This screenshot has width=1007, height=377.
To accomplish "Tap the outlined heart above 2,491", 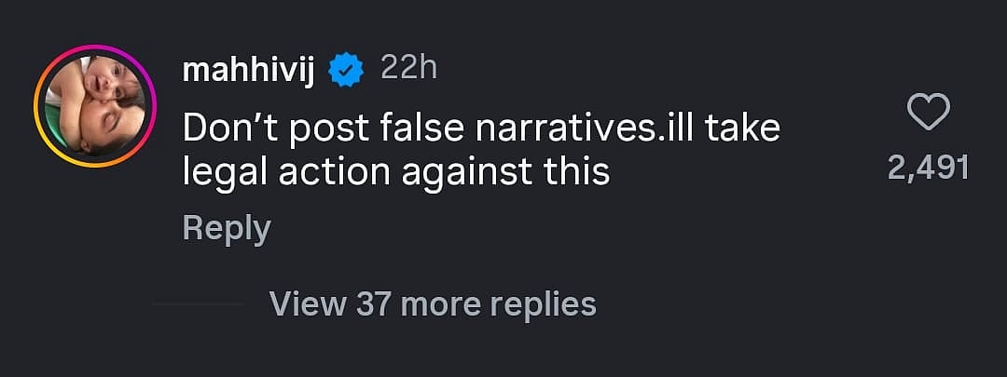I will [x=928, y=114].
